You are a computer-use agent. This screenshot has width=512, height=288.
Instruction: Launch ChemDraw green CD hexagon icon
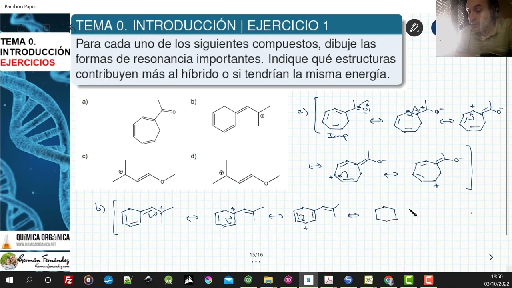[x=248, y=280]
